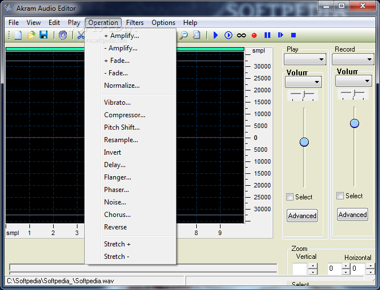The width and height of the screenshot is (380, 290).
Task: Tick the Select checkbox in Record panel
Action: tap(340, 195)
